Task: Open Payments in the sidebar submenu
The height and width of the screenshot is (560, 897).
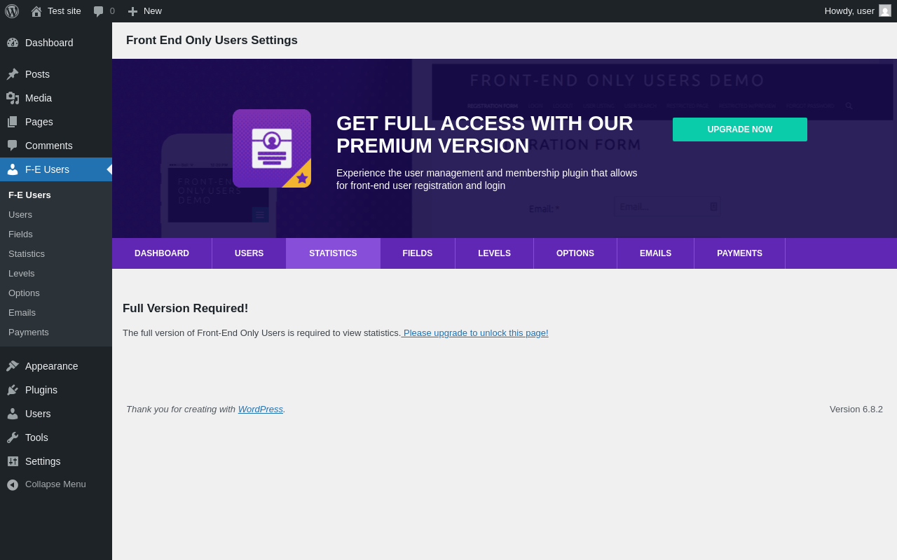Action: point(29,332)
